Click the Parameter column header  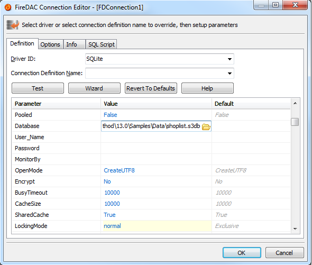[57, 104]
